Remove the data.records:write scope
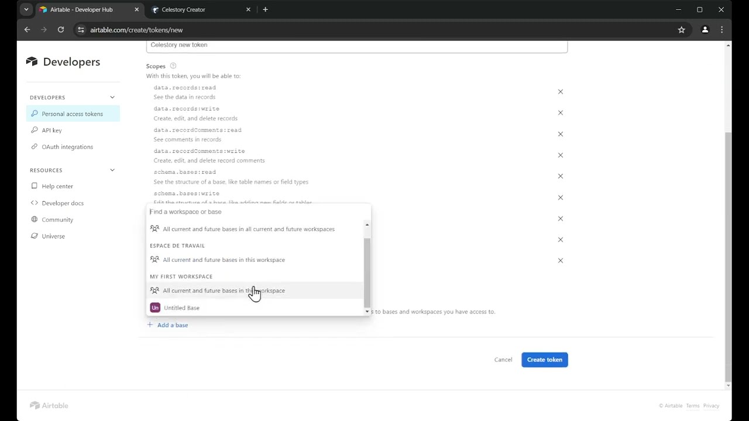The image size is (749, 421). 560,113
